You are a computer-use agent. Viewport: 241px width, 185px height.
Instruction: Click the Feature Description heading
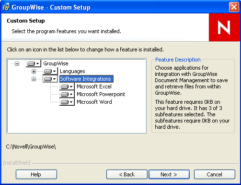pyautogui.click(x=178, y=60)
